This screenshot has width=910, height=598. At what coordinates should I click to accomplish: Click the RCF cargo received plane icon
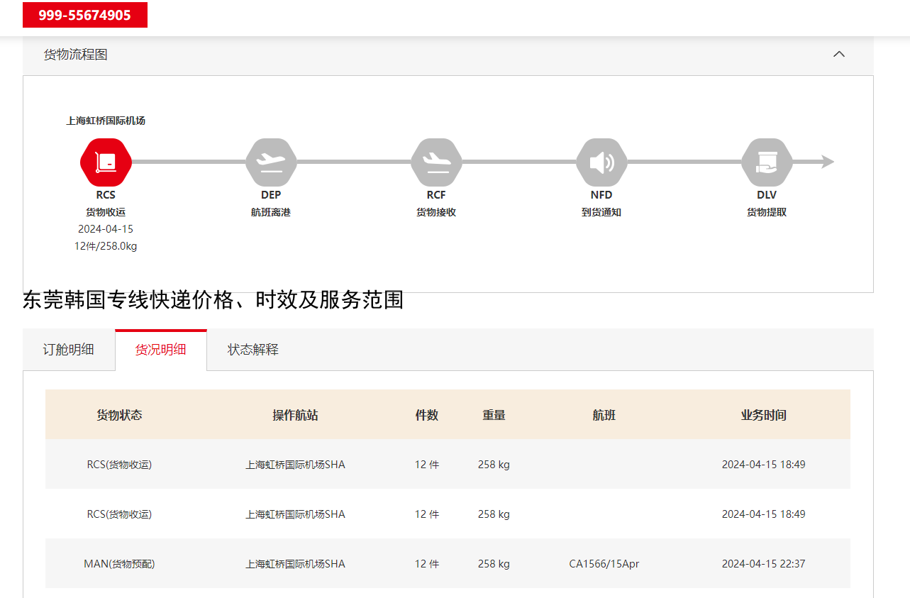436,162
